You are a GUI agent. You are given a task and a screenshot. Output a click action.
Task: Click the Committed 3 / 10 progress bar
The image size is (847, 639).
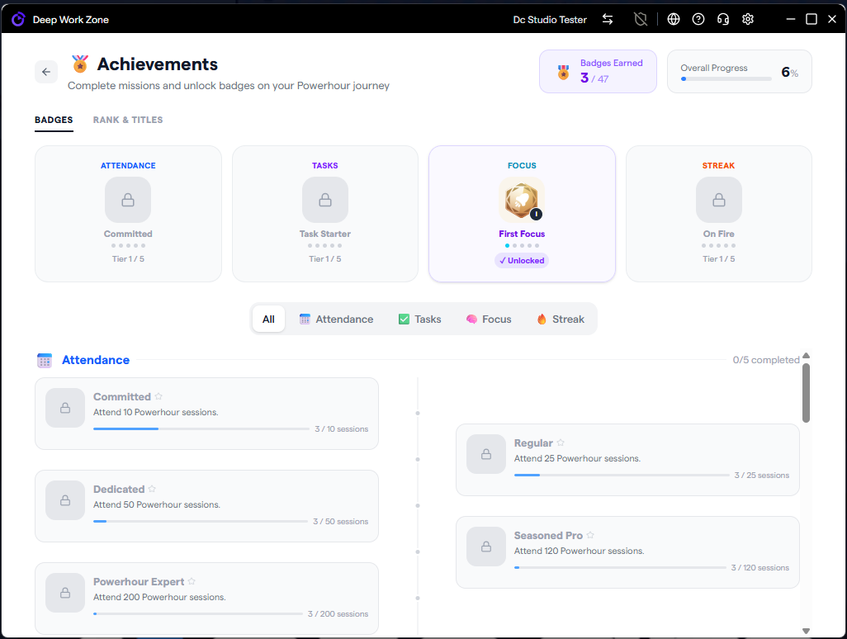(201, 428)
